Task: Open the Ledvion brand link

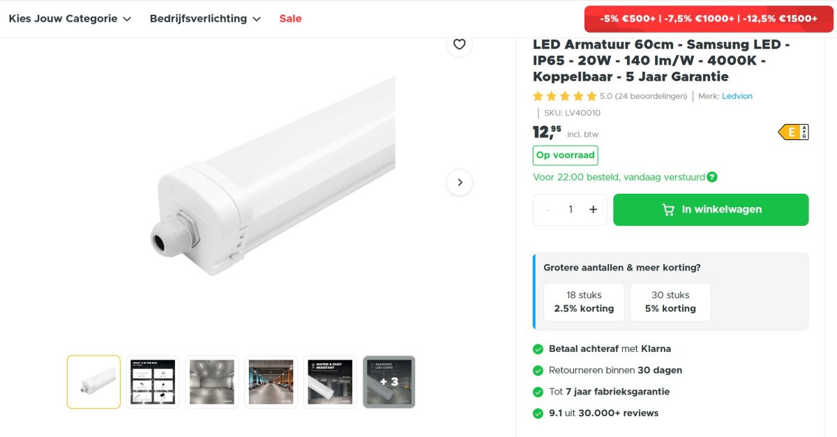Action: [x=737, y=96]
